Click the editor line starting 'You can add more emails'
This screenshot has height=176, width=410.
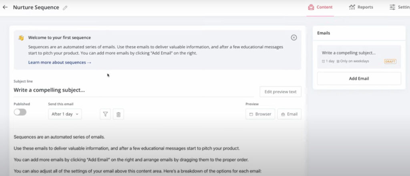131,160
